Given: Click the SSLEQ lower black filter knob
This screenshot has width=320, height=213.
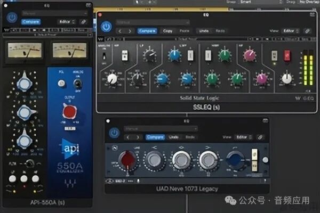Looking at the screenshot, I should [x=137, y=79].
